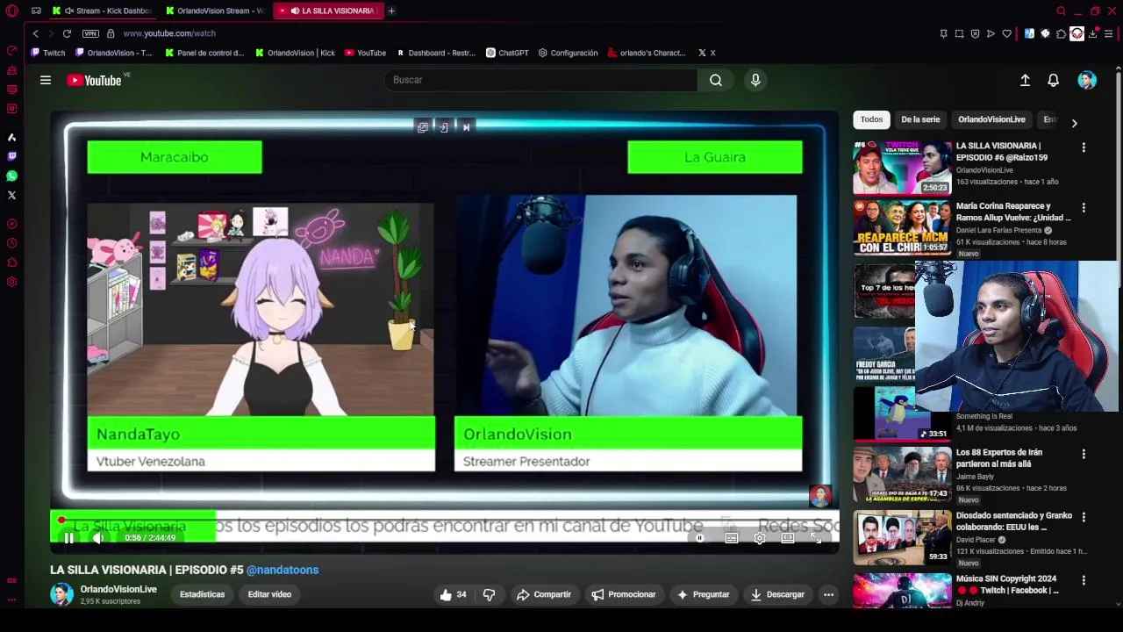Screen dimensions: 1123x632
Task: Go back in browser history
Action: click(x=35, y=33)
